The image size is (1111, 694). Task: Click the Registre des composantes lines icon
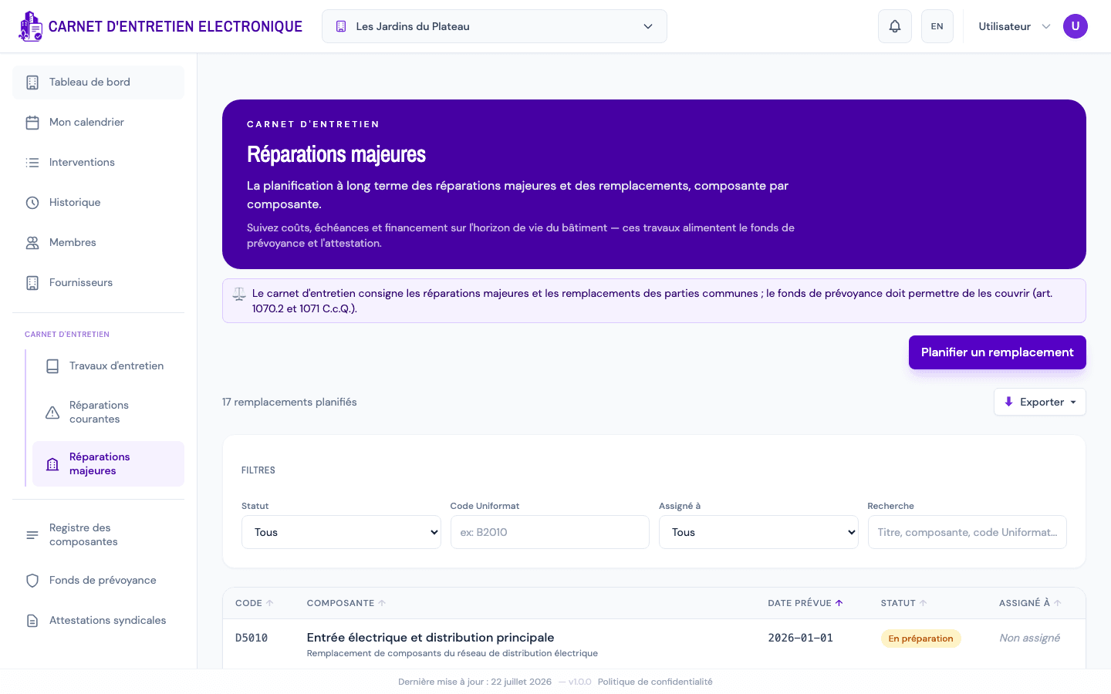tap(32, 535)
